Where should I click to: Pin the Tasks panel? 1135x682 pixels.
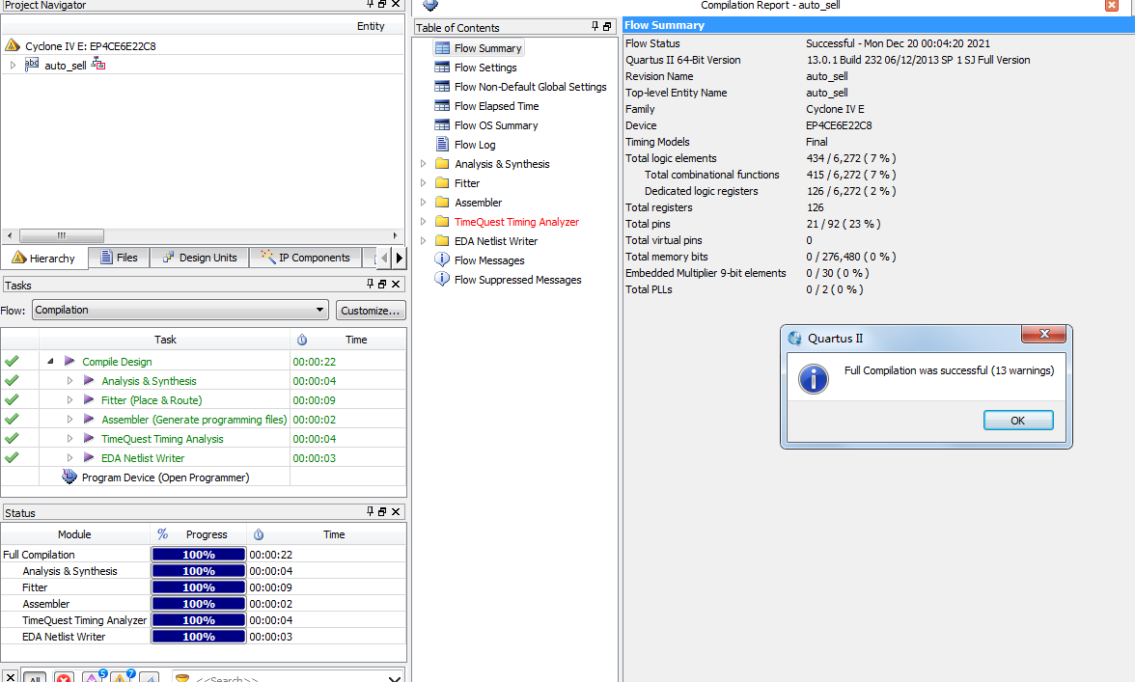pyautogui.click(x=370, y=285)
